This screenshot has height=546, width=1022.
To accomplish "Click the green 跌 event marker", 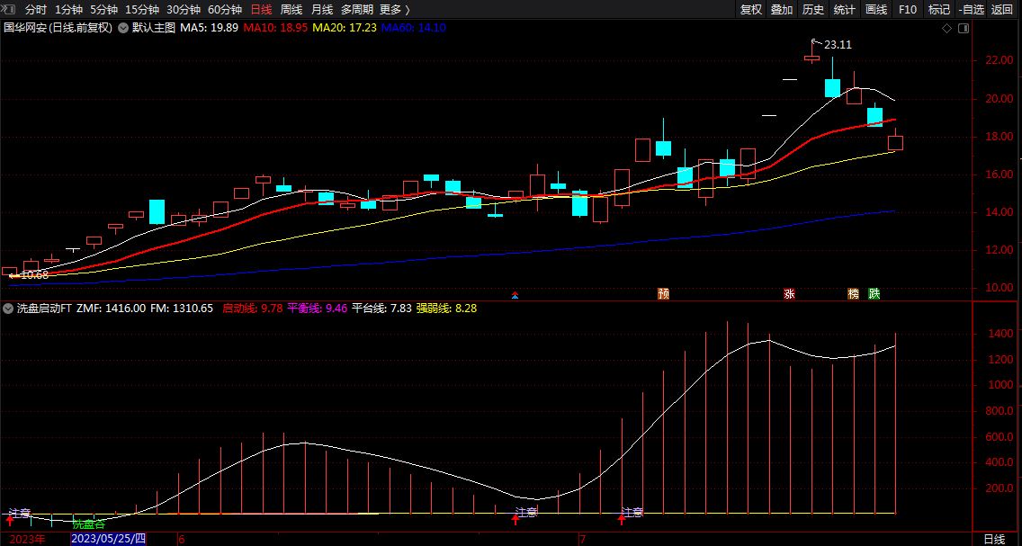I will click(x=874, y=293).
